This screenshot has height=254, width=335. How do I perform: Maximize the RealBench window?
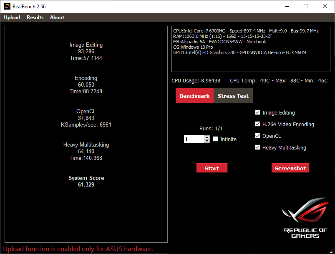point(306,6)
